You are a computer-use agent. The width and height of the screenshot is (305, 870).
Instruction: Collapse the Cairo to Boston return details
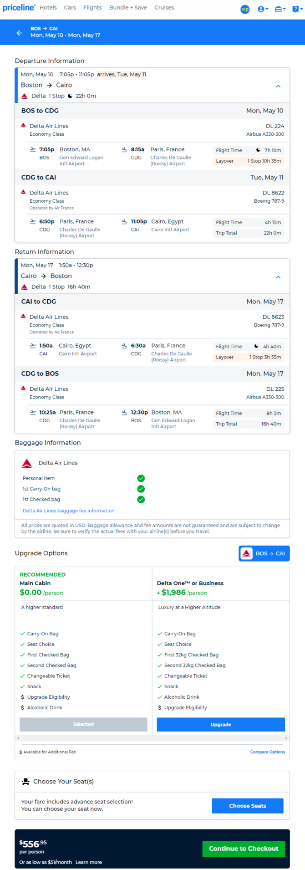click(x=278, y=277)
